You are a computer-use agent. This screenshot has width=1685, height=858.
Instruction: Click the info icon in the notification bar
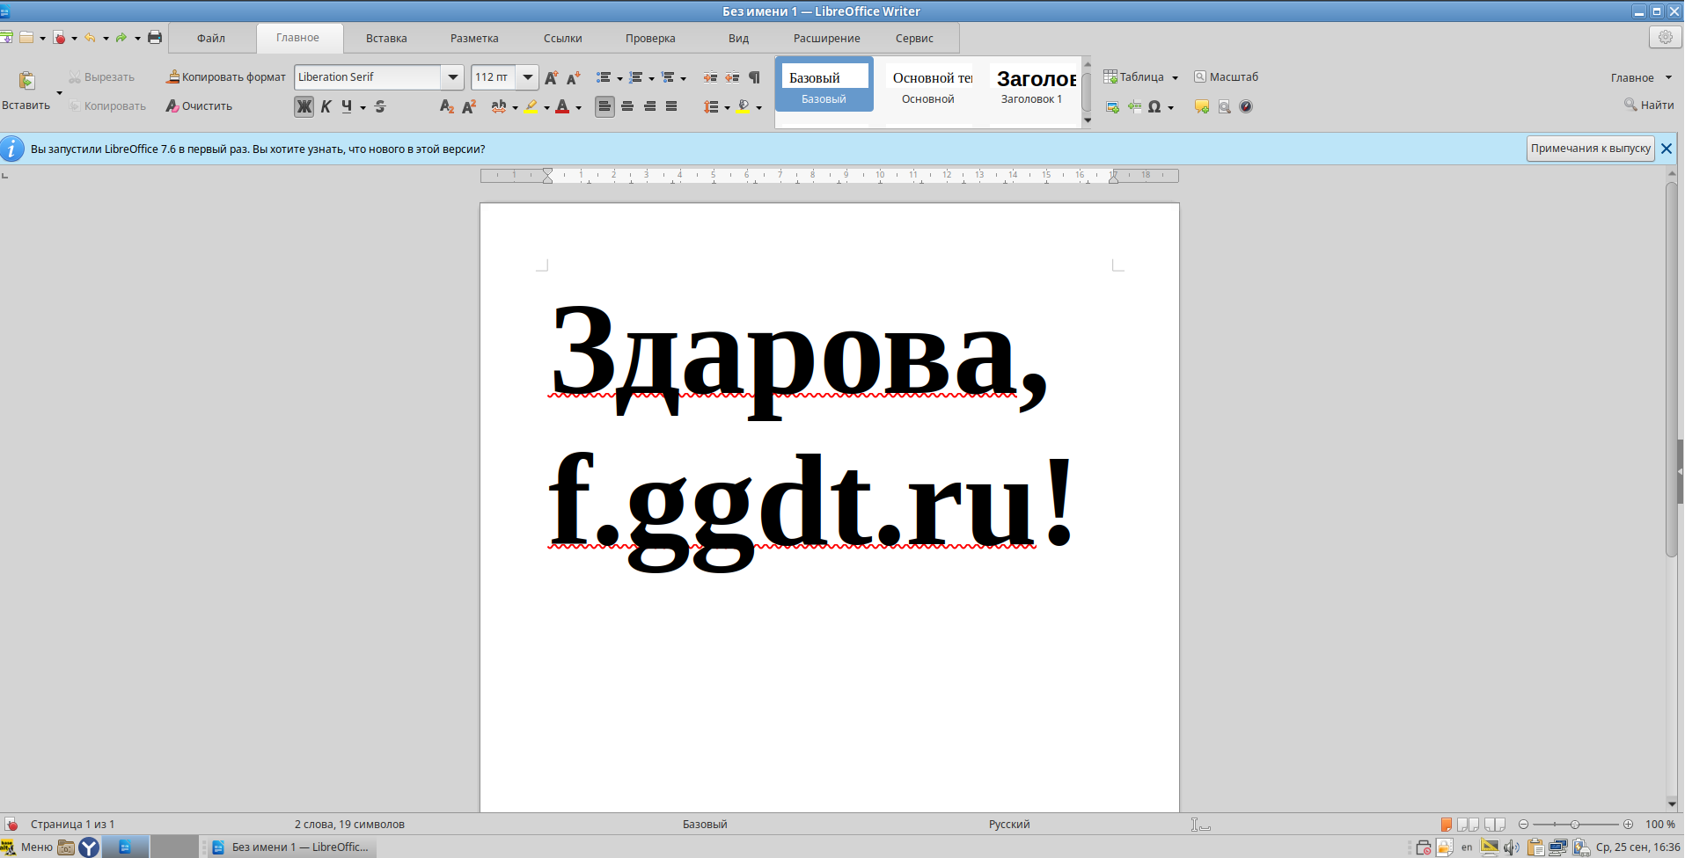pyautogui.click(x=12, y=149)
